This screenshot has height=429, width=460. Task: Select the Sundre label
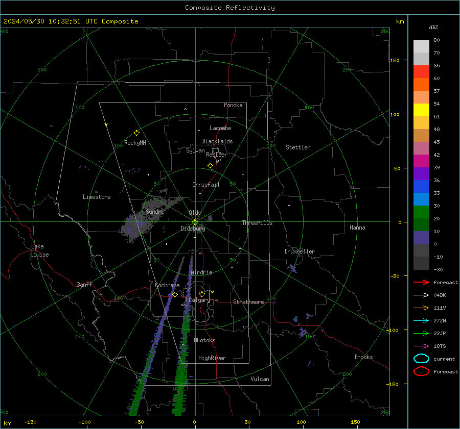point(155,211)
